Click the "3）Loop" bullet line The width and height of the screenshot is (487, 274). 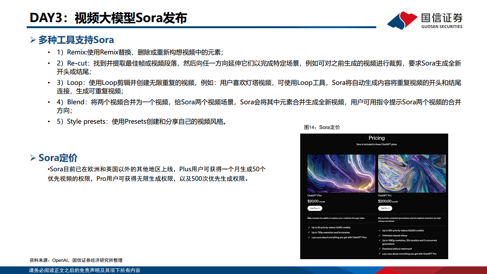click(259, 87)
